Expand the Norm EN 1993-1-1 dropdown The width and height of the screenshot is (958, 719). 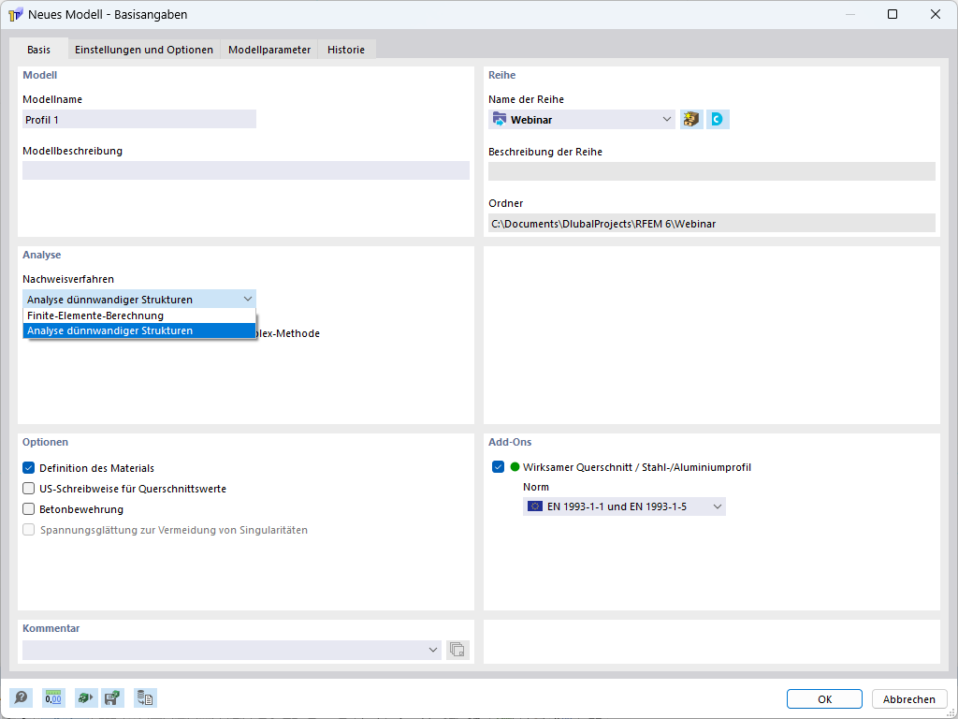[718, 506]
